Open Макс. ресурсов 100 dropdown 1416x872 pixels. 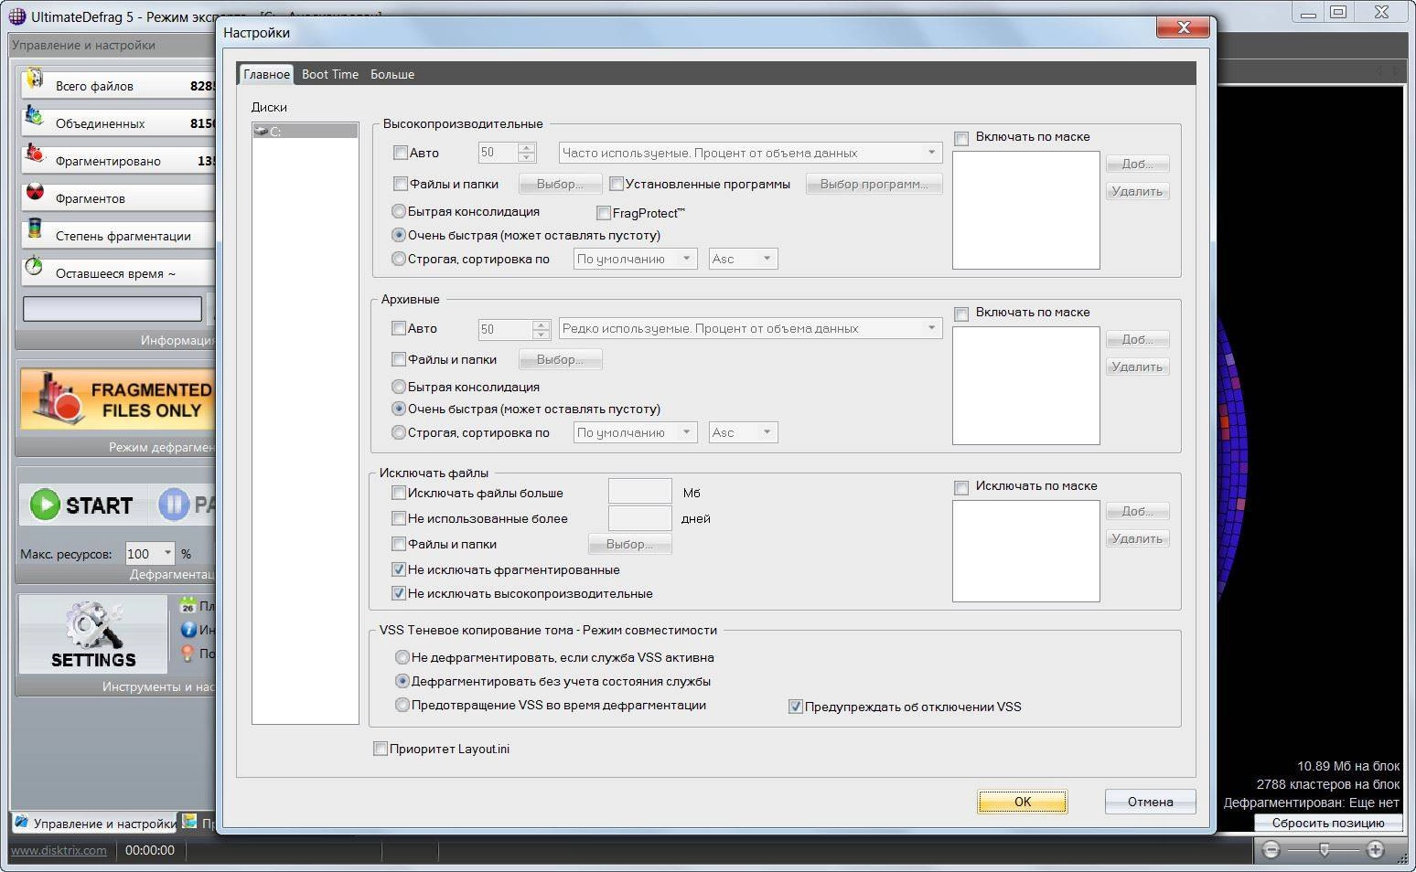(149, 553)
